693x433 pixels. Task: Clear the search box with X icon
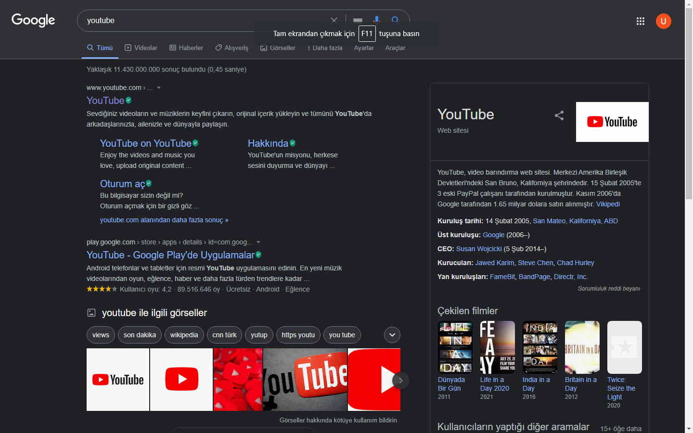click(x=334, y=20)
